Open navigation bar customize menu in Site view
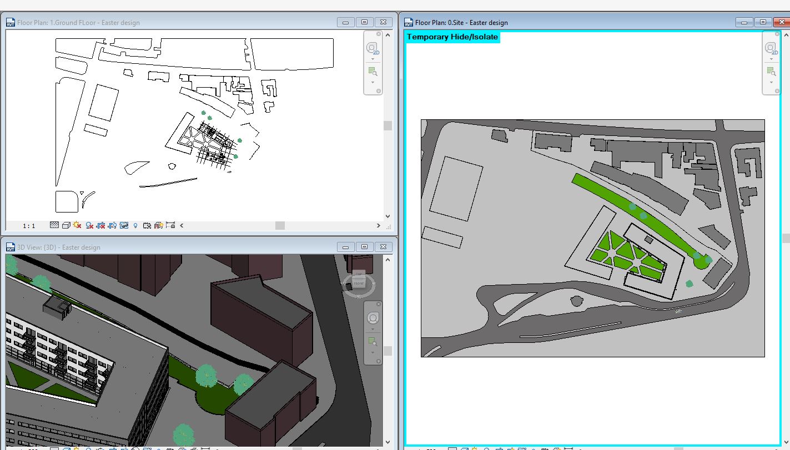This screenshot has height=450, width=790. [x=778, y=91]
